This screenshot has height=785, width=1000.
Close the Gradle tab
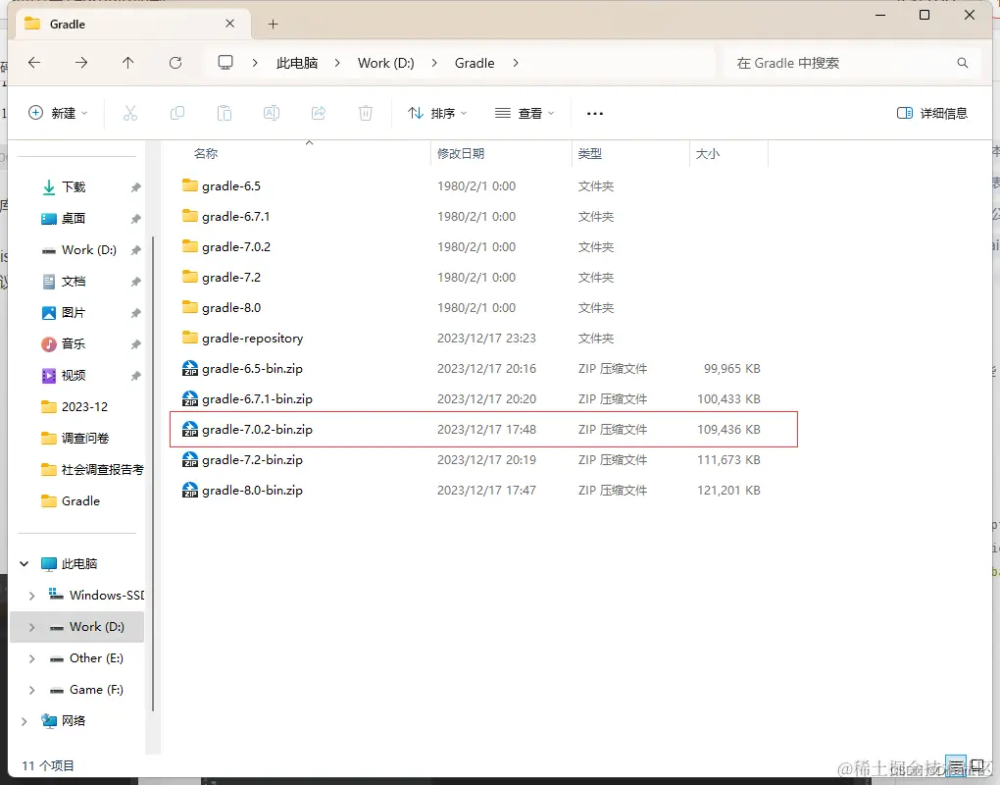230,24
